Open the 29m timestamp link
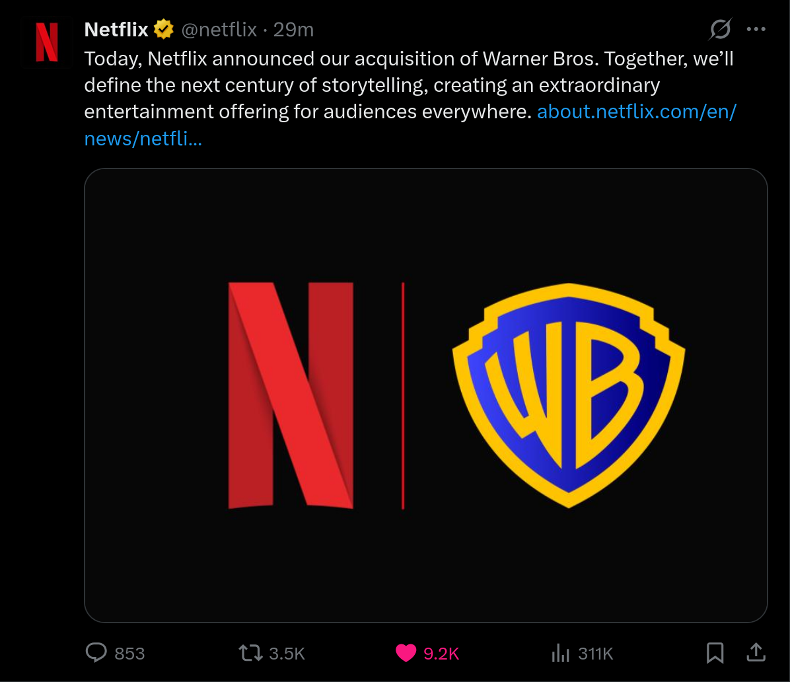This screenshot has height=682, width=790. (x=293, y=30)
